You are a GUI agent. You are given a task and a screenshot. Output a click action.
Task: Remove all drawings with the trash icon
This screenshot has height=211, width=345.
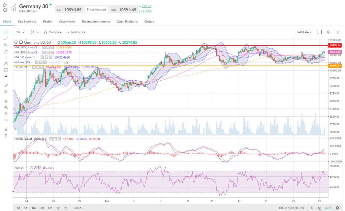6,136
